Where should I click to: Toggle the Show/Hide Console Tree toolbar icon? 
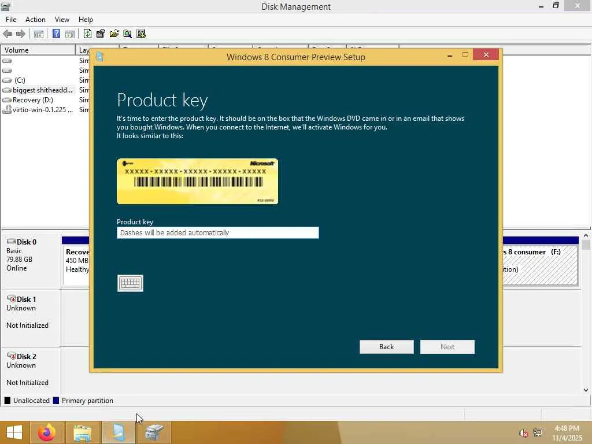[39, 34]
